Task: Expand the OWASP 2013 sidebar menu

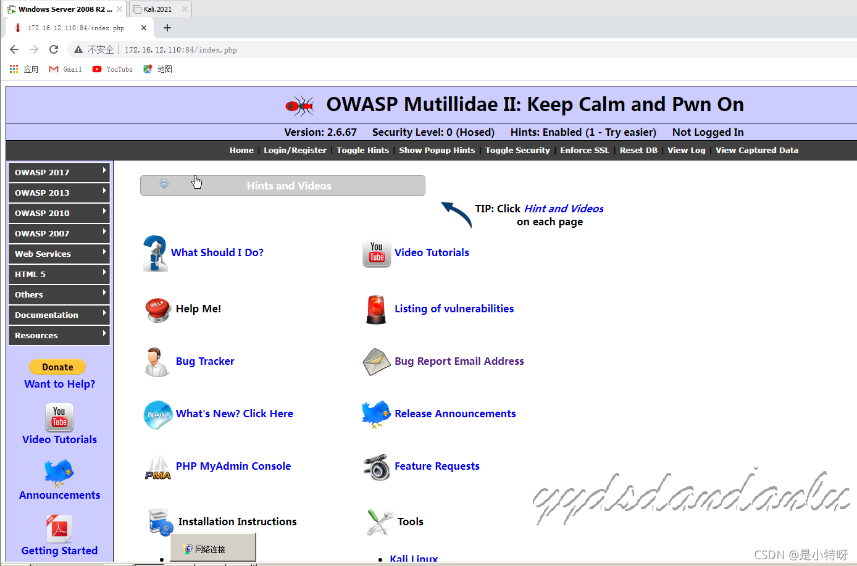Action: coord(59,193)
